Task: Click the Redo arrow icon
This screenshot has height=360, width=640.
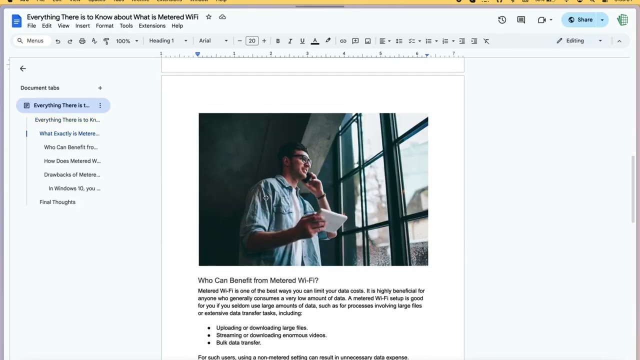Action: tap(70, 41)
